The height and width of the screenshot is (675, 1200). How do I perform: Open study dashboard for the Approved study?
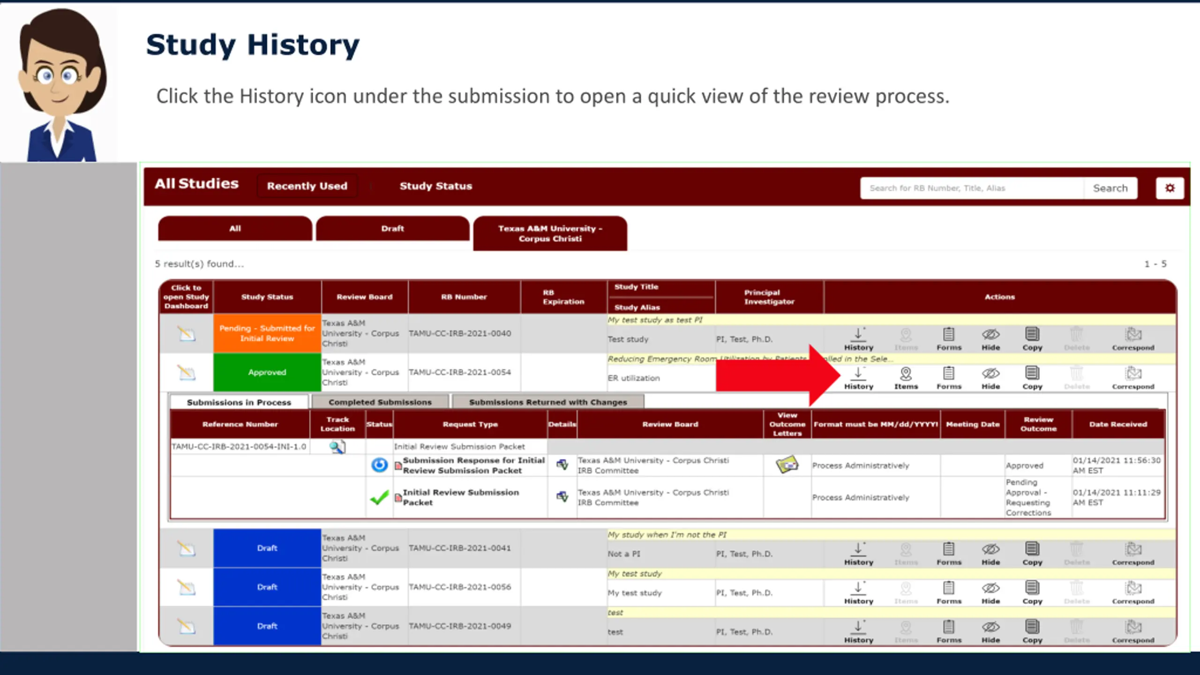(x=186, y=373)
